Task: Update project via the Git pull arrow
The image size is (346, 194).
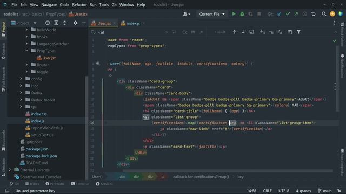Action: coord(280,14)
